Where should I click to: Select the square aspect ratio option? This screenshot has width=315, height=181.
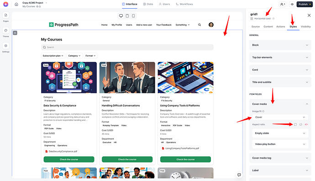[295, 124]
